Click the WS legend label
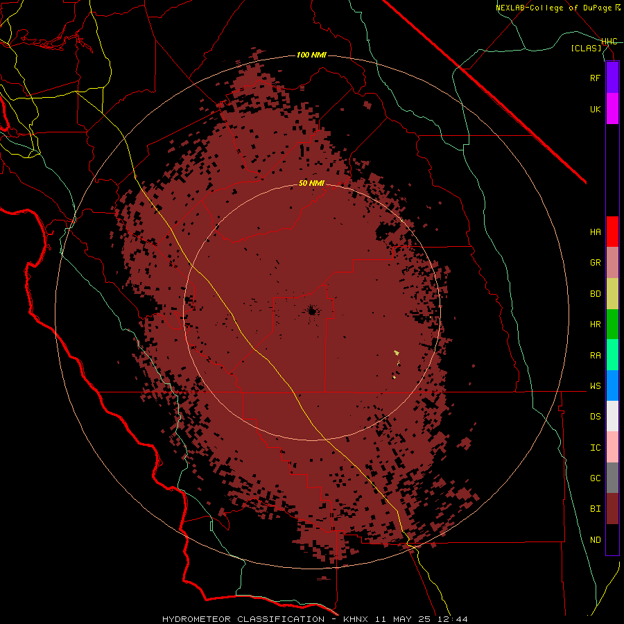The height and width of the screenshot is (624, 624). (595, 386)
